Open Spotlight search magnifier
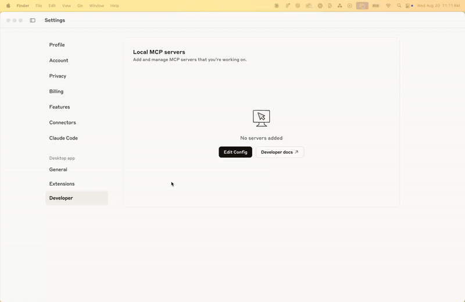The image size is (465, 302). click(x=399, y=6)
